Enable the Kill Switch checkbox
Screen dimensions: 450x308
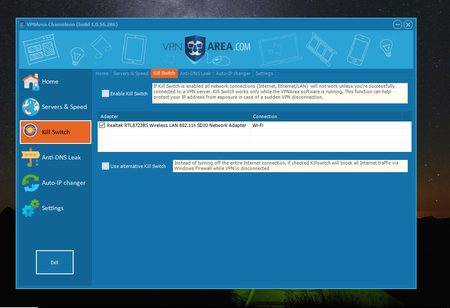coord(105,94)
